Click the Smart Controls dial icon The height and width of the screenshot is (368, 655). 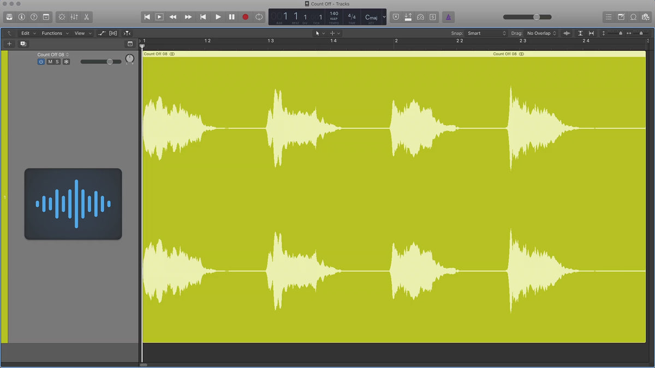61,17
